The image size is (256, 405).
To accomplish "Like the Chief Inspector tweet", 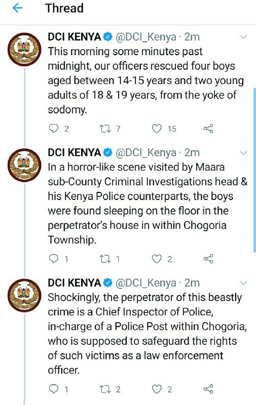I will click(x=157, y=389).
